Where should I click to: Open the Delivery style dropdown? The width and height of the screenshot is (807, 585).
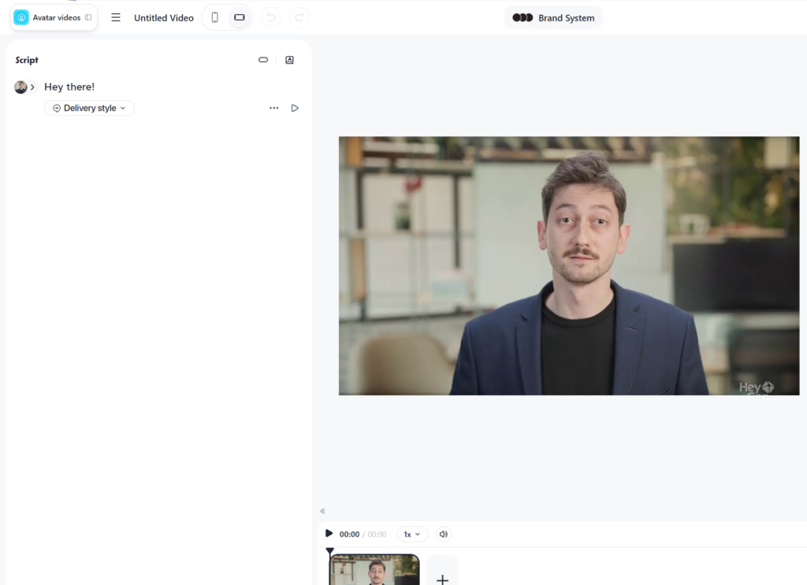(89, 108)
